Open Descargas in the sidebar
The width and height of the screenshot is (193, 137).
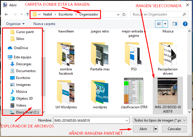coord(24,64)
